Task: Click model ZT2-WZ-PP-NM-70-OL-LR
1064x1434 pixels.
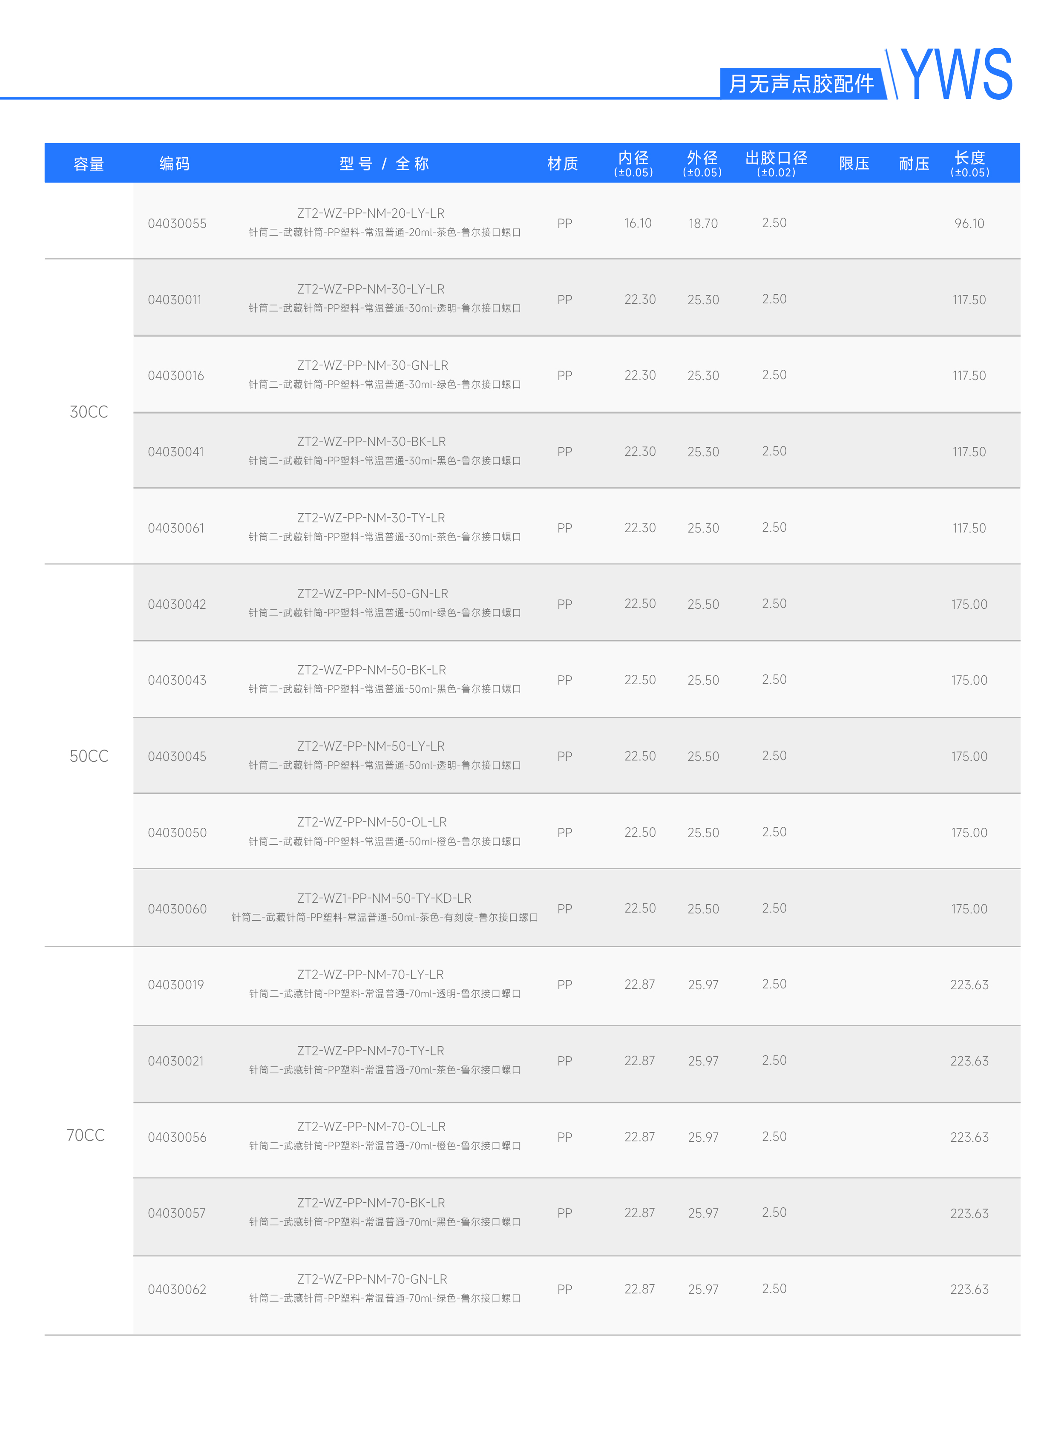Action: pos(371,1126)
